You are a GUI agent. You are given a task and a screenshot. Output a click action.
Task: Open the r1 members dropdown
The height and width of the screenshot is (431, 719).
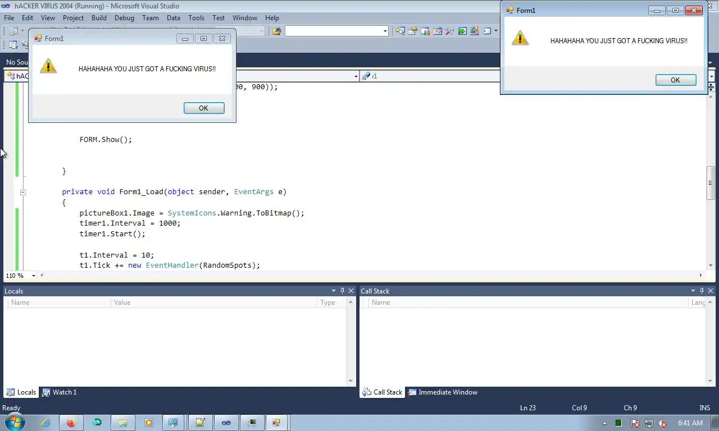(x=712, y=76)
